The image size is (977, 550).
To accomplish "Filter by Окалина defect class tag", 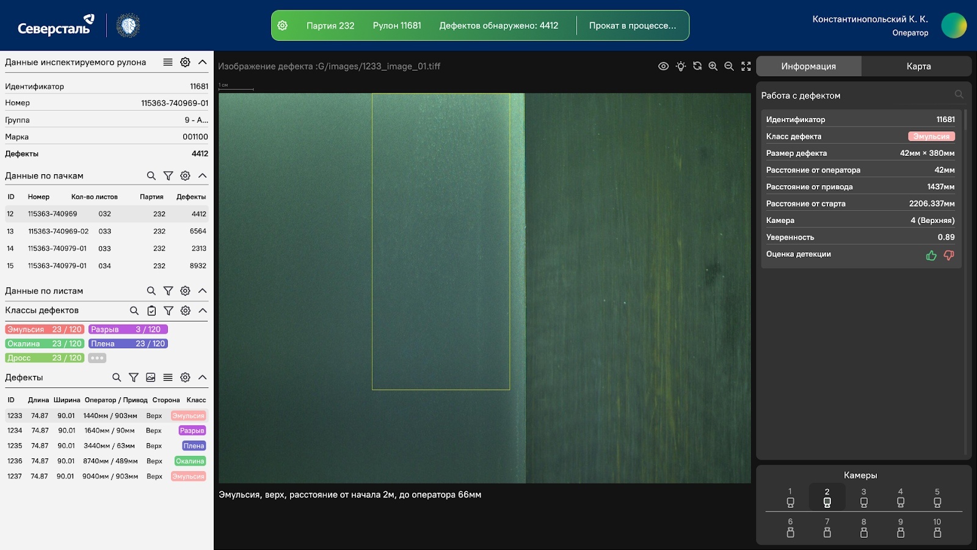I will (45, 343).
